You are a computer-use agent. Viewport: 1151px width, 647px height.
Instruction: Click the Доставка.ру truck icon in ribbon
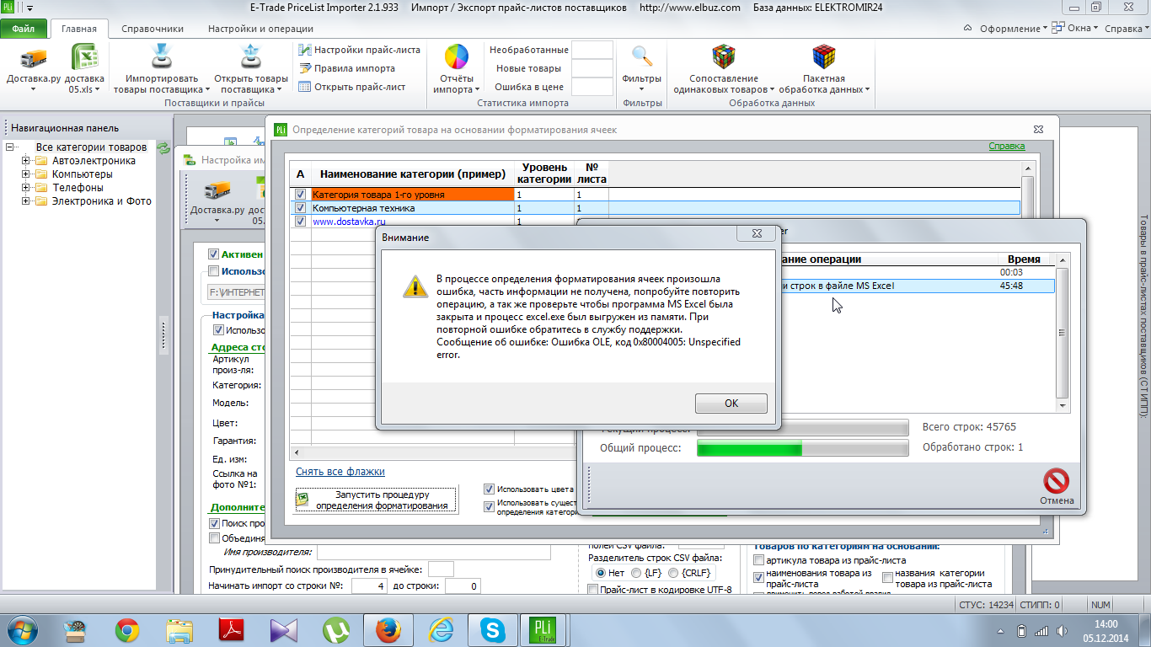coord(34,59)
